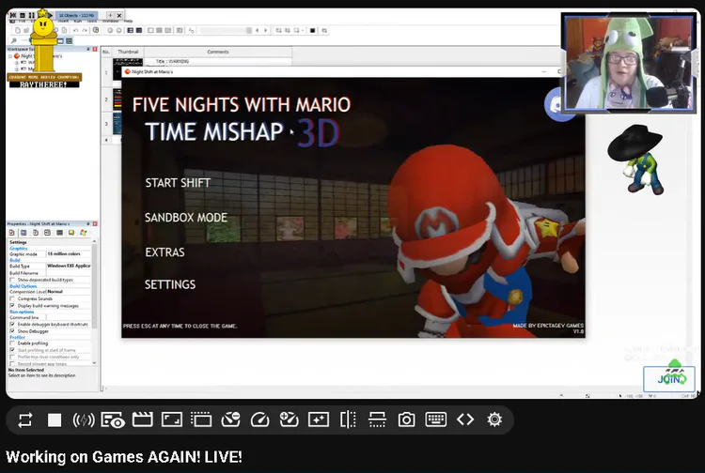Image resolution: width=705 pixels, height=473 pixels.
Task: Click the New document icon in toolbar
Action: 18,31
